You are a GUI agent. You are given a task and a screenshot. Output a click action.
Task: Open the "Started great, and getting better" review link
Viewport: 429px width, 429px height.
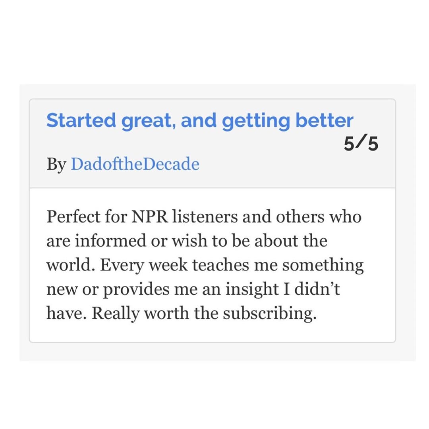pos(199,121)
